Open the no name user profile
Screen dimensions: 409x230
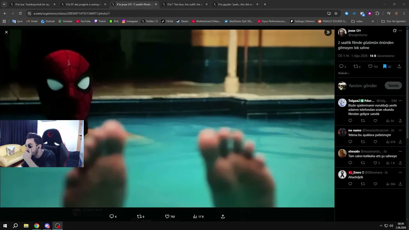tap(355, 130)
